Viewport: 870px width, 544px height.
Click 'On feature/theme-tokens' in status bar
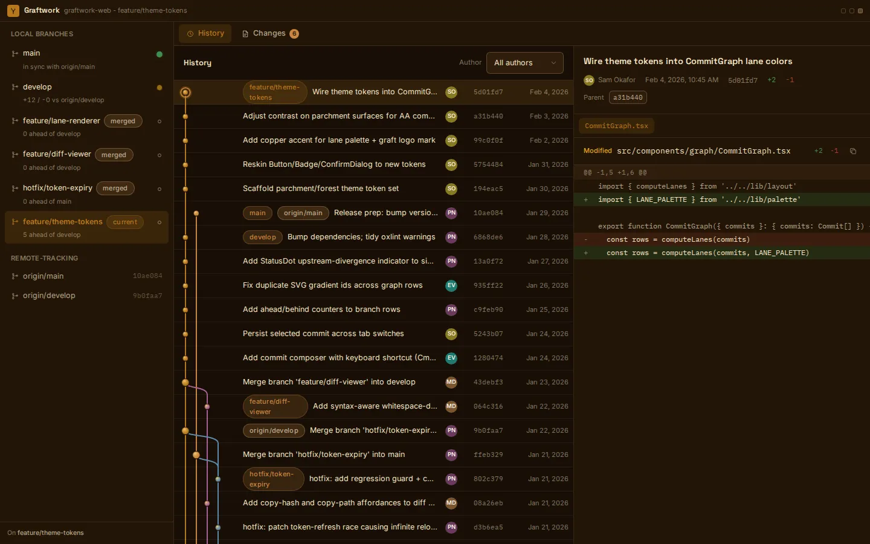45,533
